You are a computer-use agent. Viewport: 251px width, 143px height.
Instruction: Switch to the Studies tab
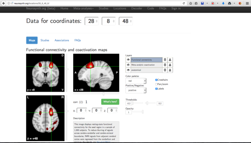(45, 40)
